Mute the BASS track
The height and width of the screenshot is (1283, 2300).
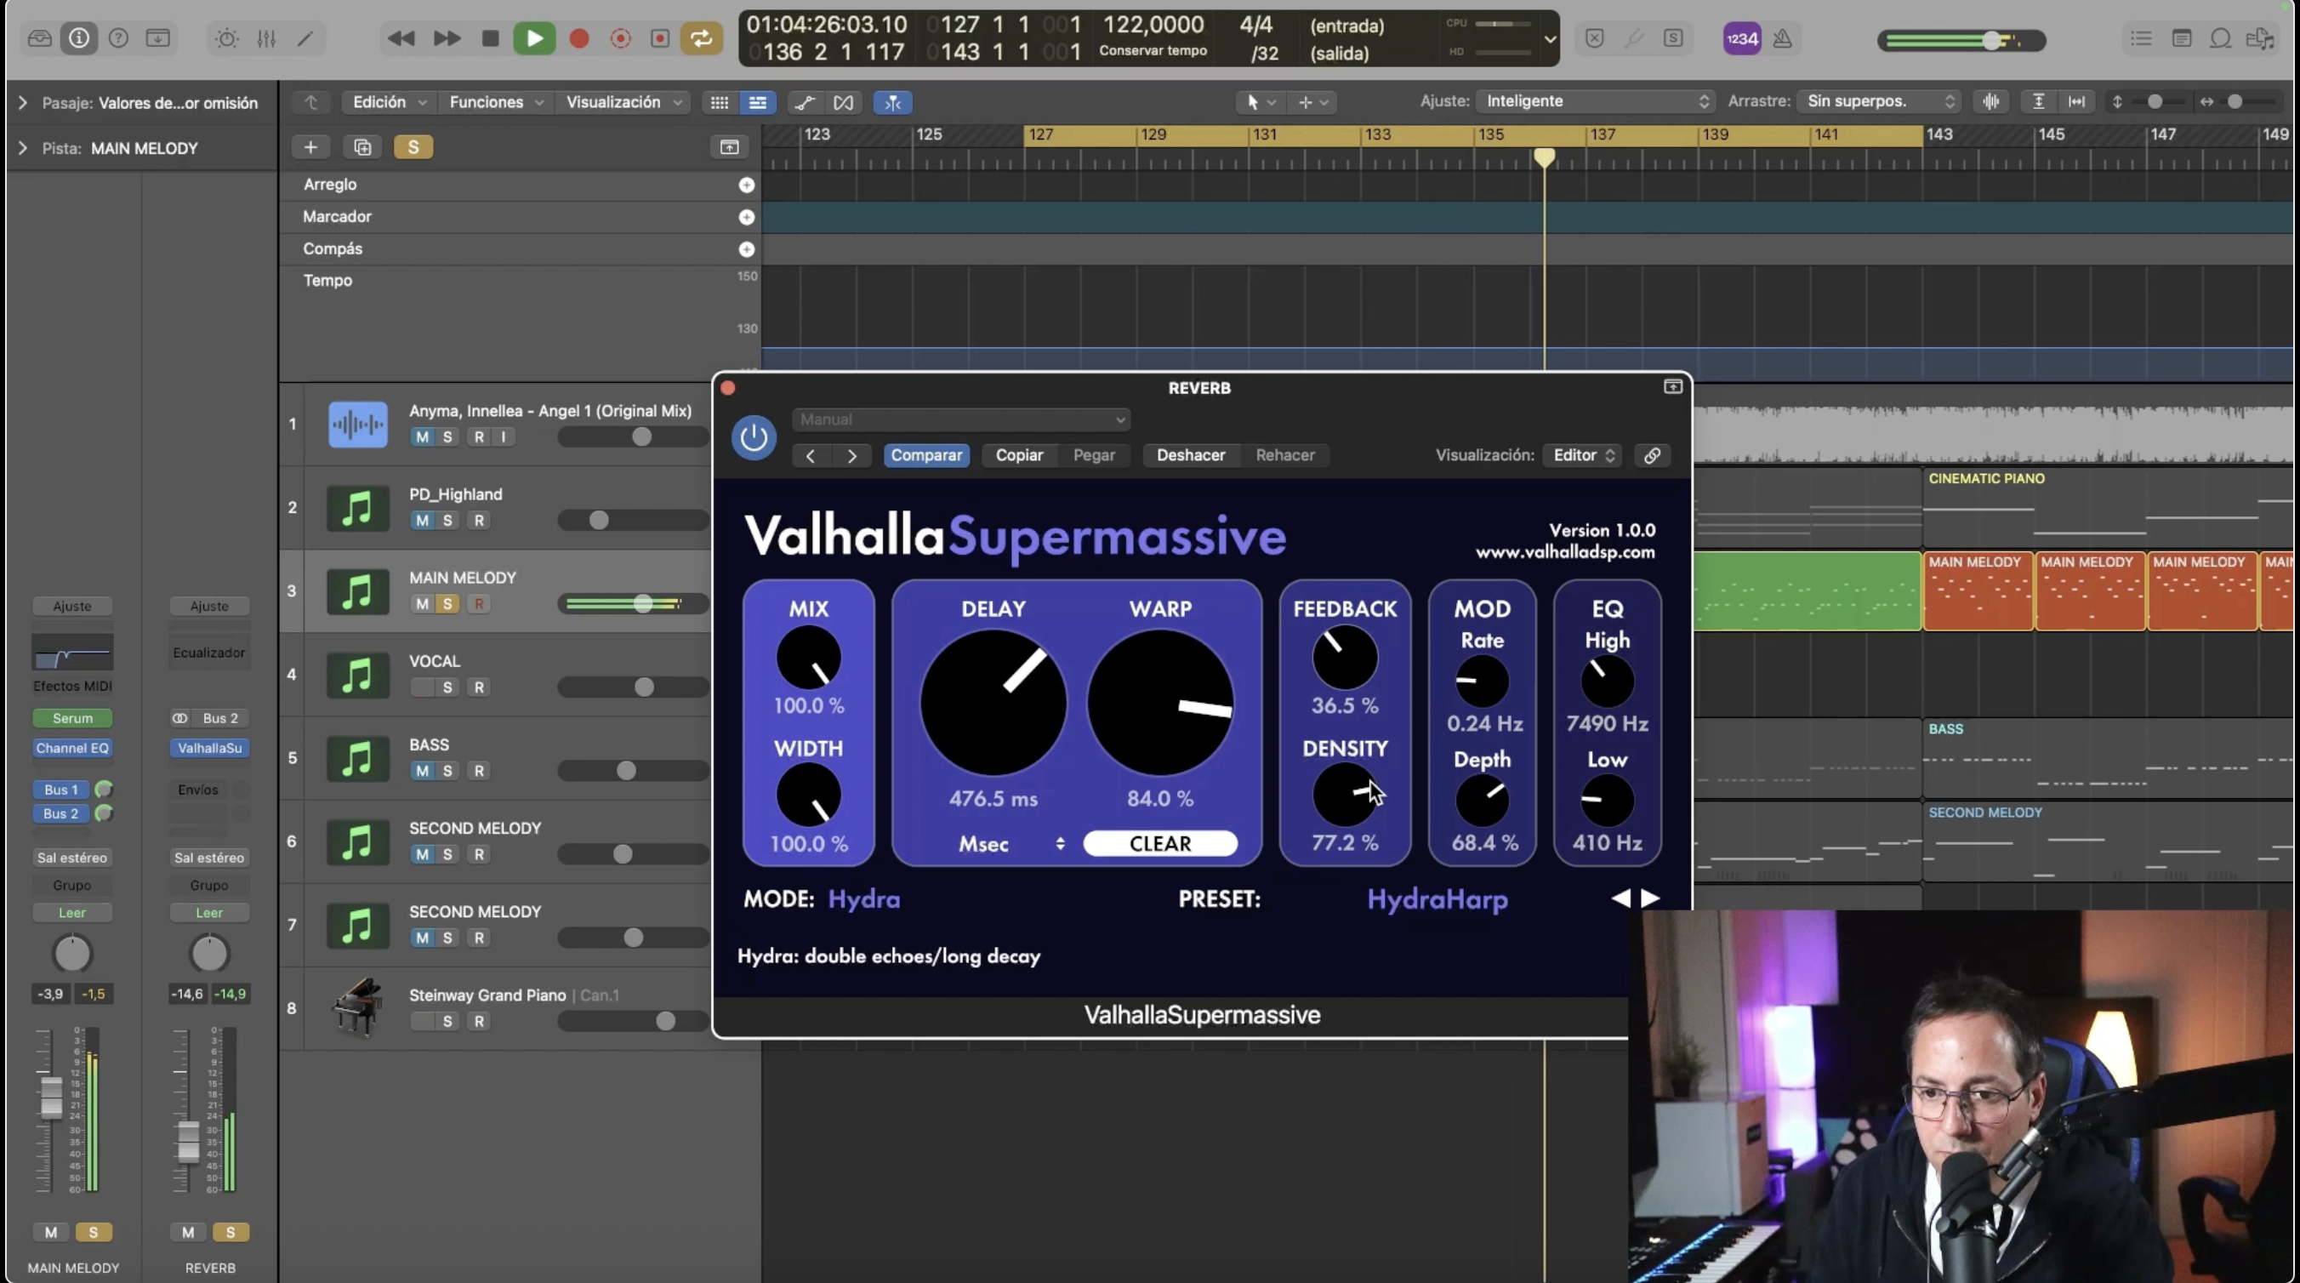coord(421,771)
